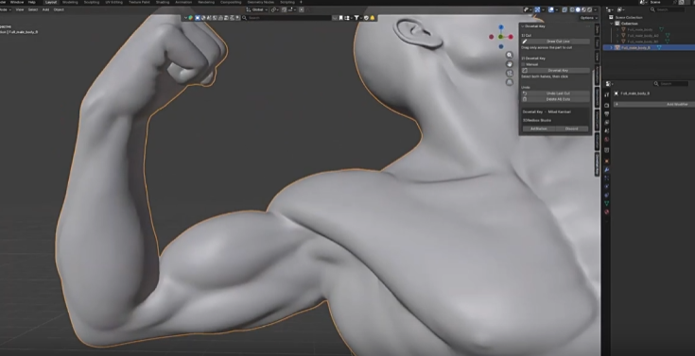Click the red X axis gizmo ball

tap(511, 37)
